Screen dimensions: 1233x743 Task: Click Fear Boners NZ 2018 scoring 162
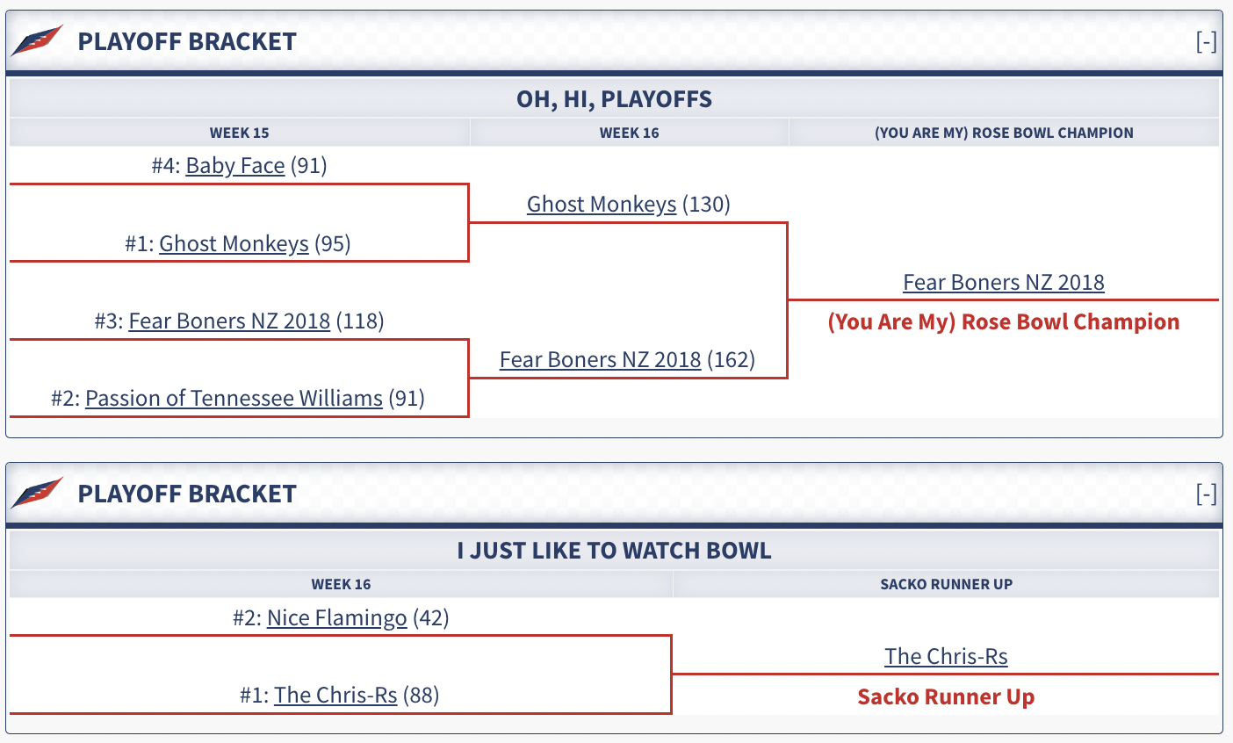pos(600,360)
